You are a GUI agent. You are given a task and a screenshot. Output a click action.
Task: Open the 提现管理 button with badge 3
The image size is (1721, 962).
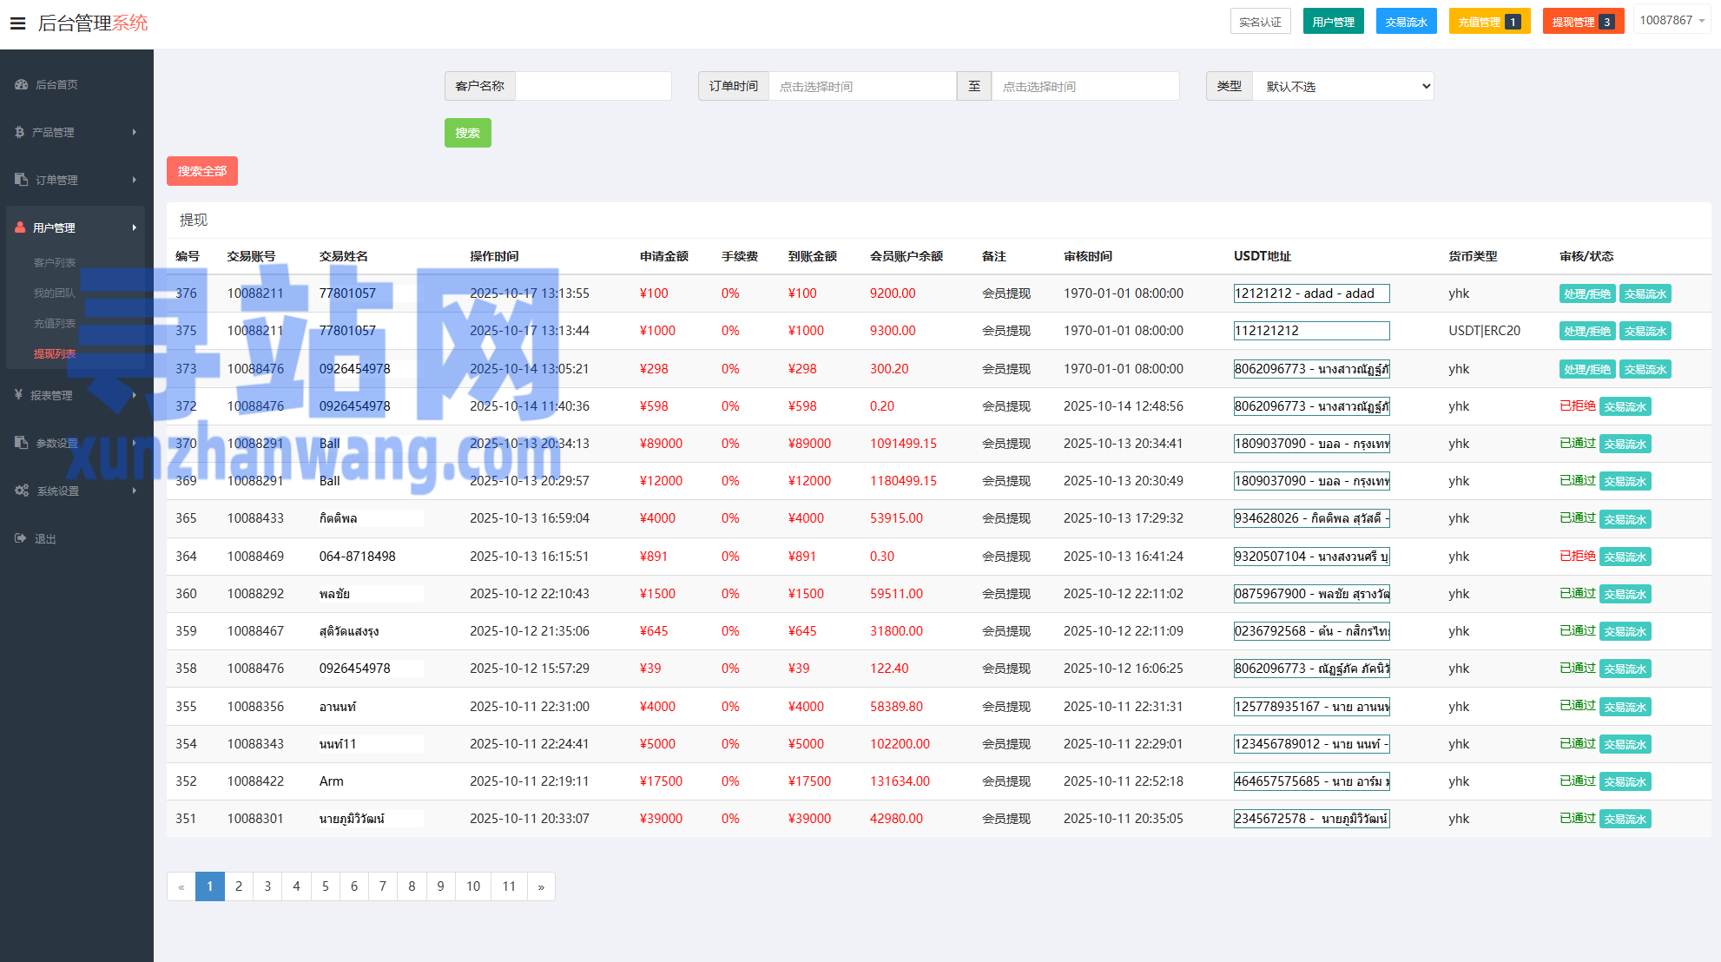(x=1582, y=22)
